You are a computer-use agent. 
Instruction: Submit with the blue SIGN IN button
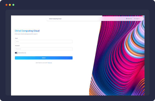(44, 58)
